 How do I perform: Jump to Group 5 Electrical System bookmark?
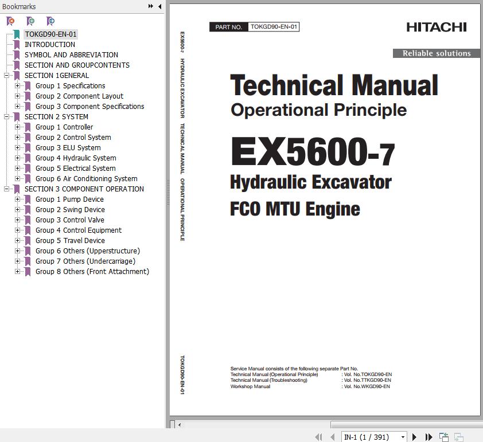click(x=76, y=168)
